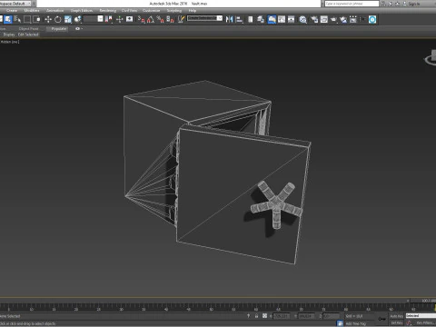Open the Rendered Frame Window
The width and height of the screenshot is (436, 327).
coord(324,19)
